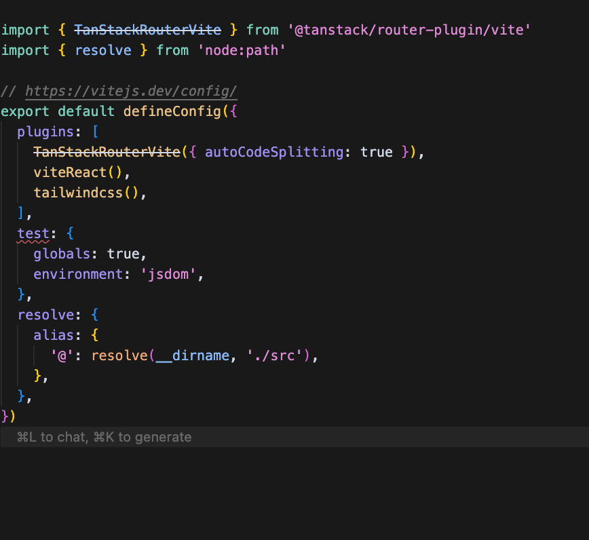Screen dimensions: 589x540
Task: Place cursor on defineConfig call
Action: (172, 111)
